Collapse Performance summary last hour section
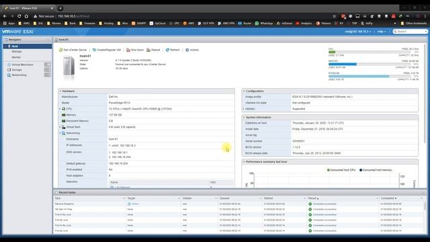Screen dimensions: 430x242 pos(244,162)
